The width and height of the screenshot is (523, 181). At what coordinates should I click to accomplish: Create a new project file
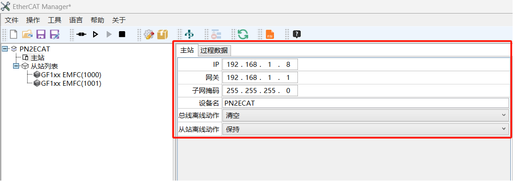[14, 34]
